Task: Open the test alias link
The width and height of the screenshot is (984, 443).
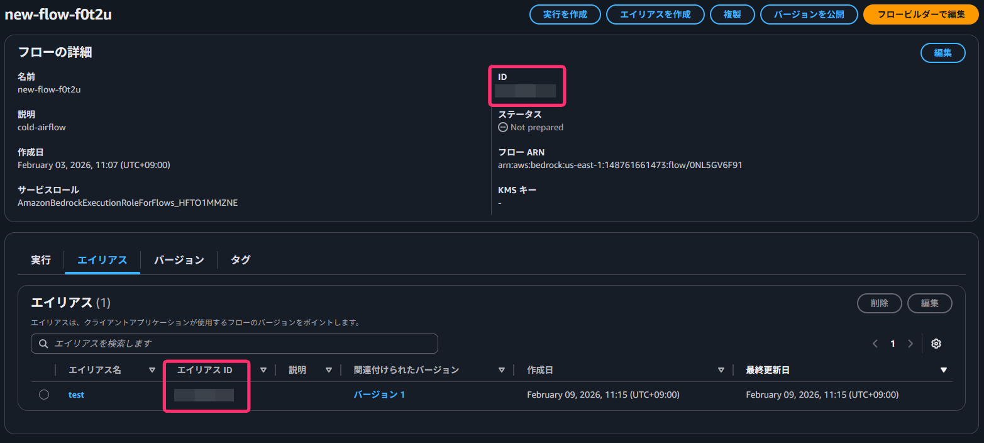Action: (76, 395)
